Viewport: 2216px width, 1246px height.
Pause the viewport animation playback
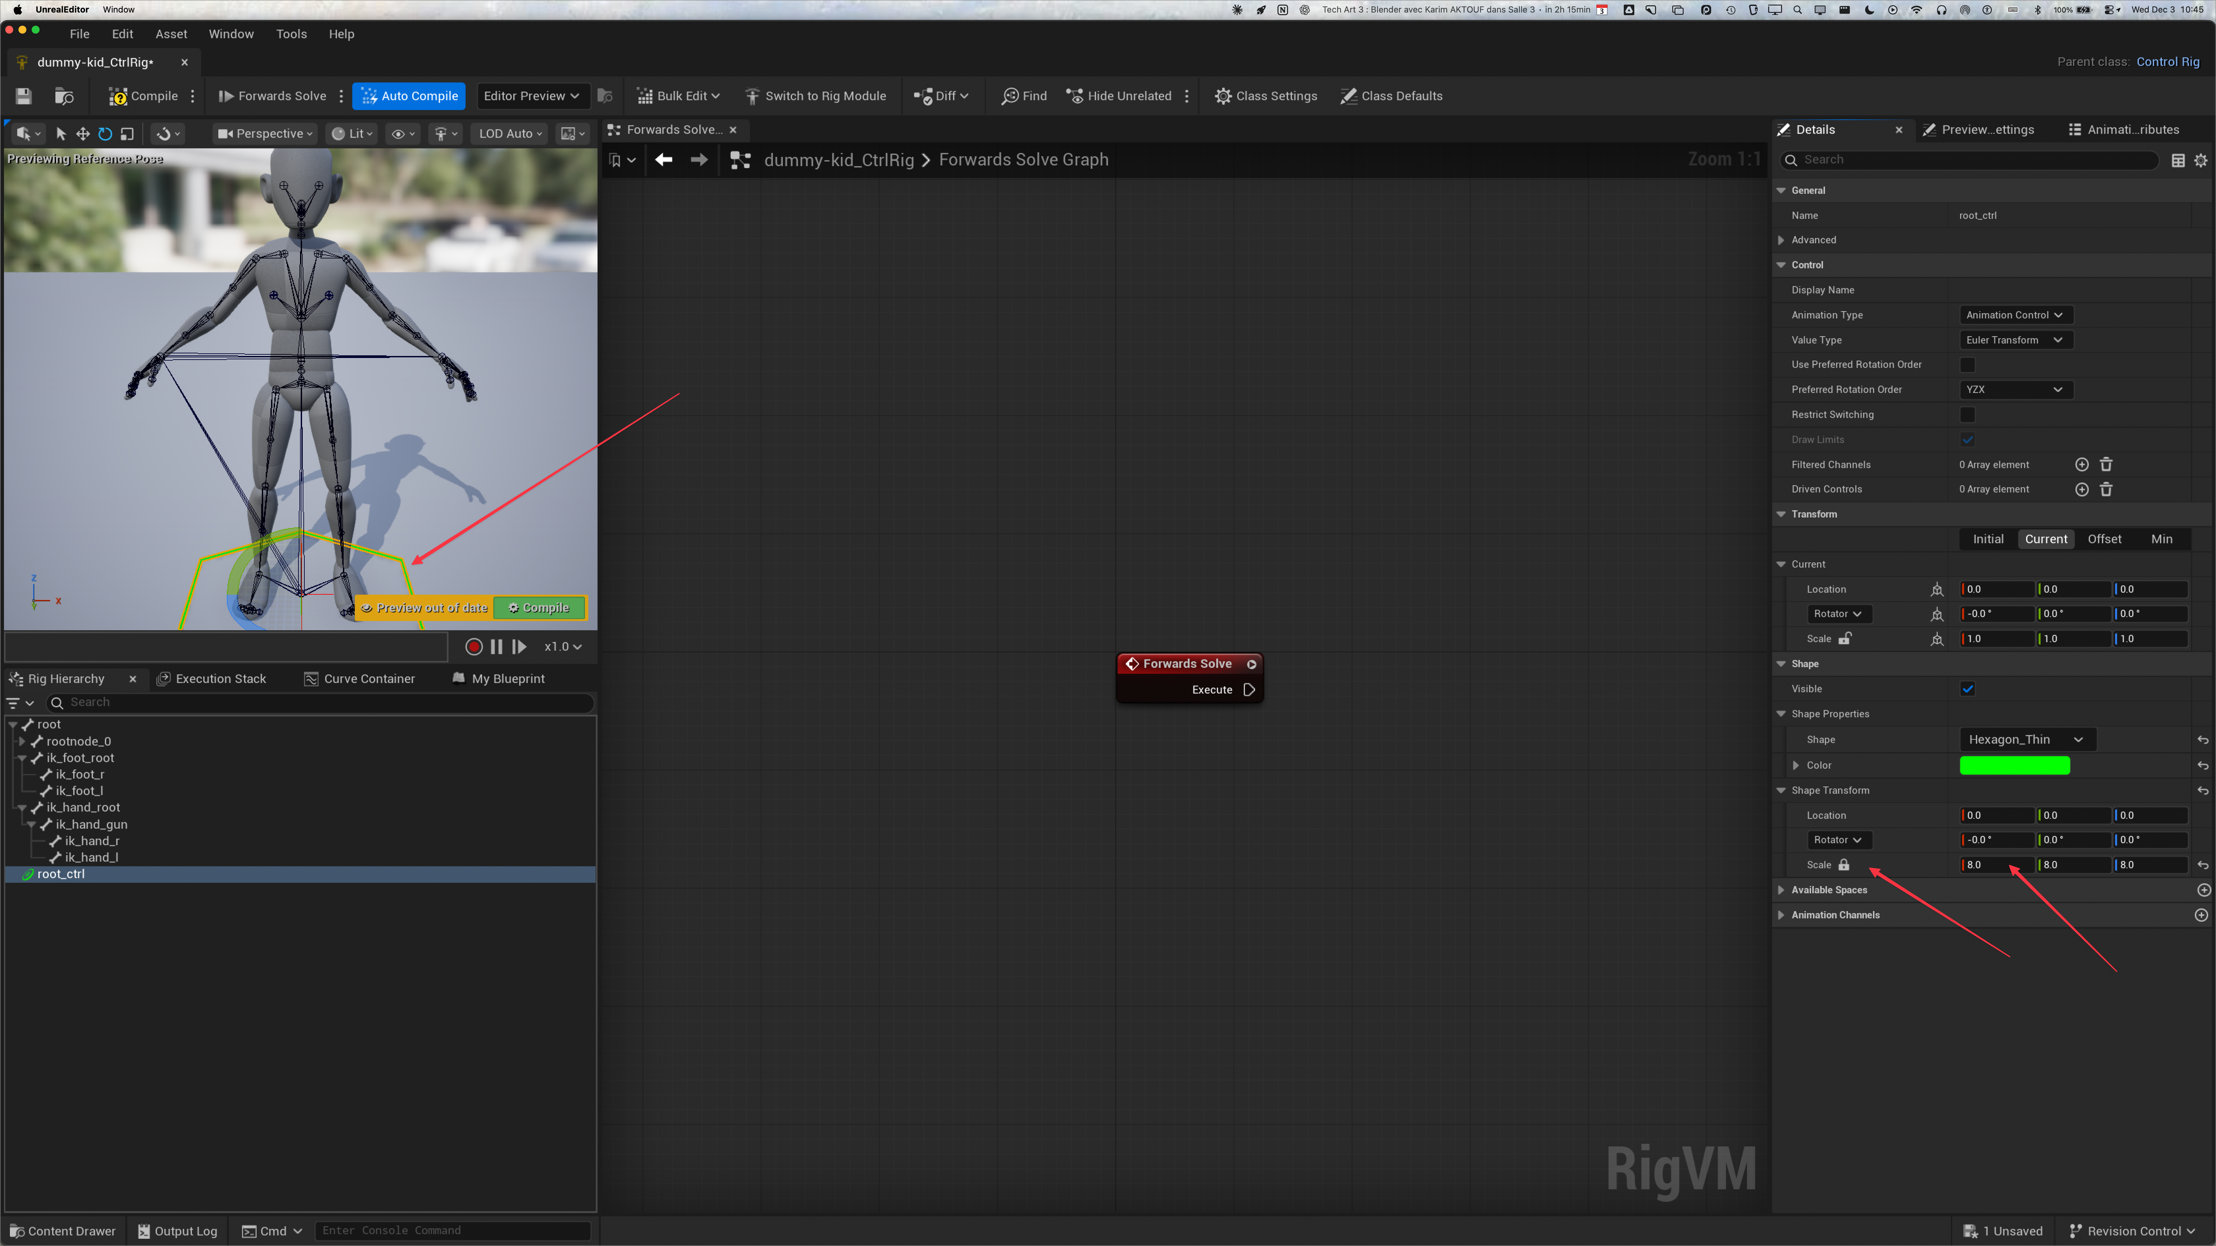click(x=496, y=647)
